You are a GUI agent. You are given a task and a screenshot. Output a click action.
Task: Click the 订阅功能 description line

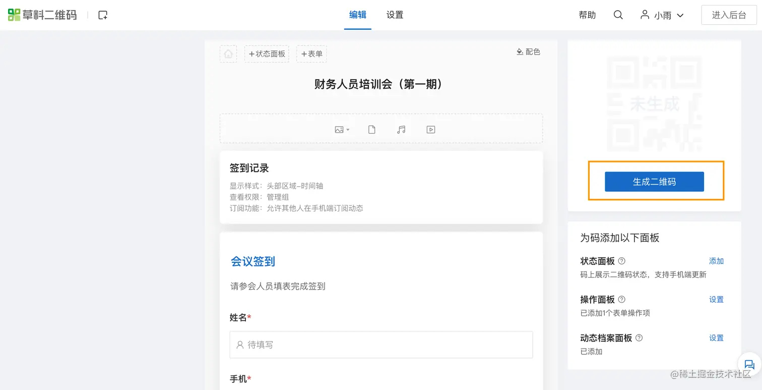point(296,208)
